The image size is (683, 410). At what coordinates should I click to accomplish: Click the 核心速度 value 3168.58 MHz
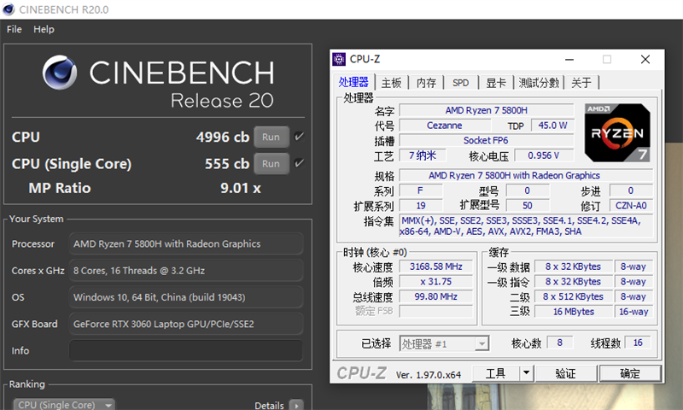point(435,266)
